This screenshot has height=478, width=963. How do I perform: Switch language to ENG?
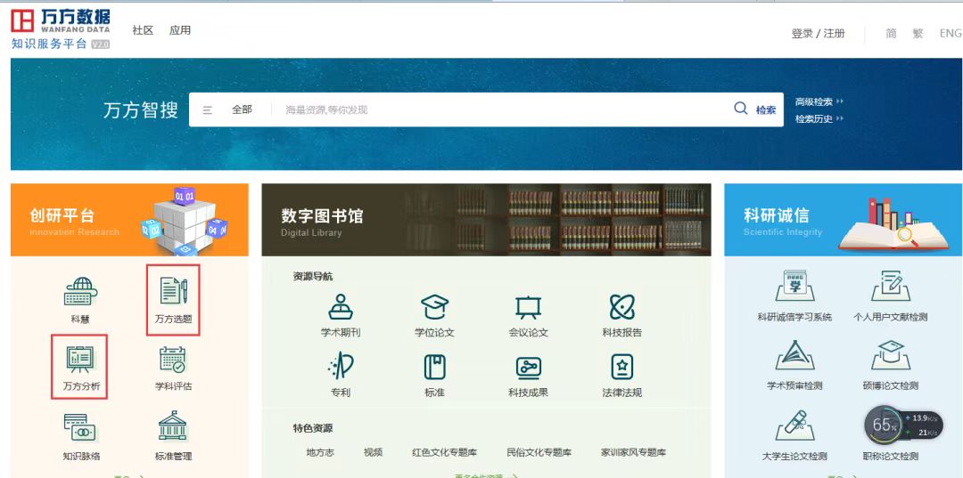pos(951,34)
